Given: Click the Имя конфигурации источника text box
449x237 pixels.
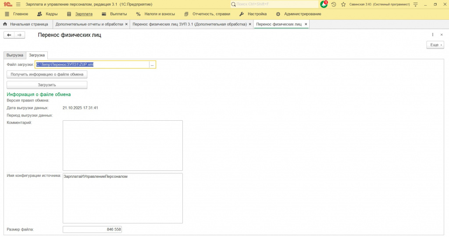Looking at the screenshot, I should [x=123, y=198].
